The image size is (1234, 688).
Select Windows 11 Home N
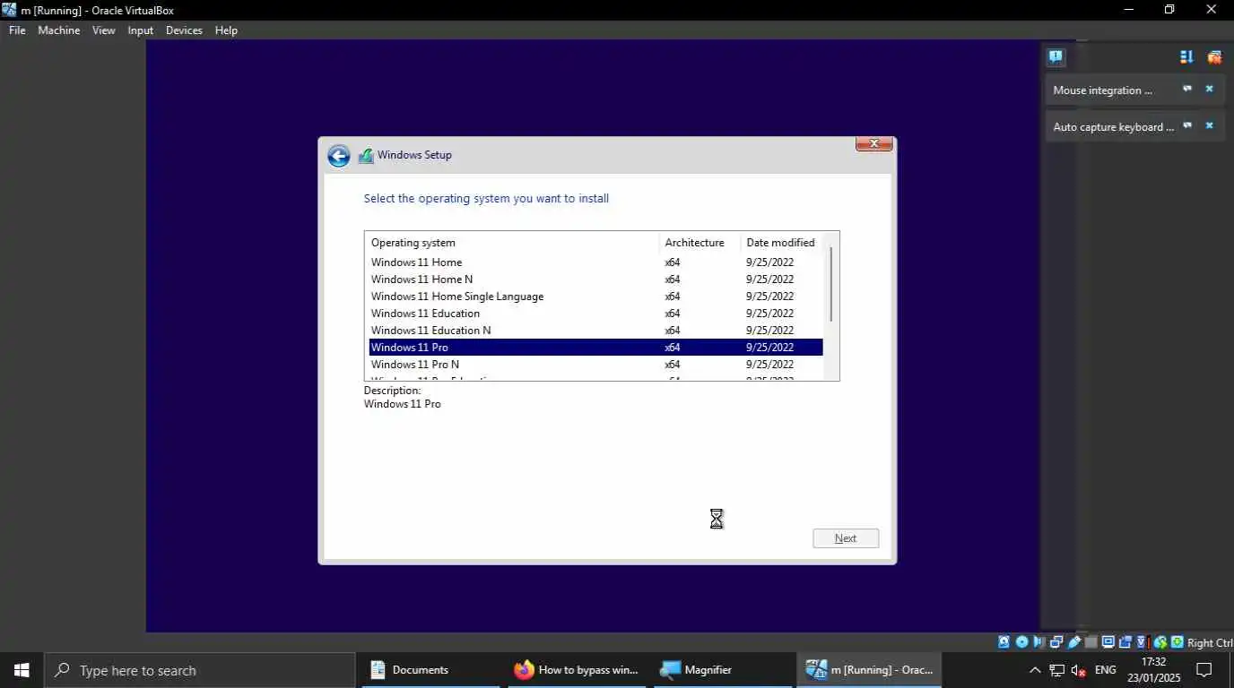pos(595,279)
